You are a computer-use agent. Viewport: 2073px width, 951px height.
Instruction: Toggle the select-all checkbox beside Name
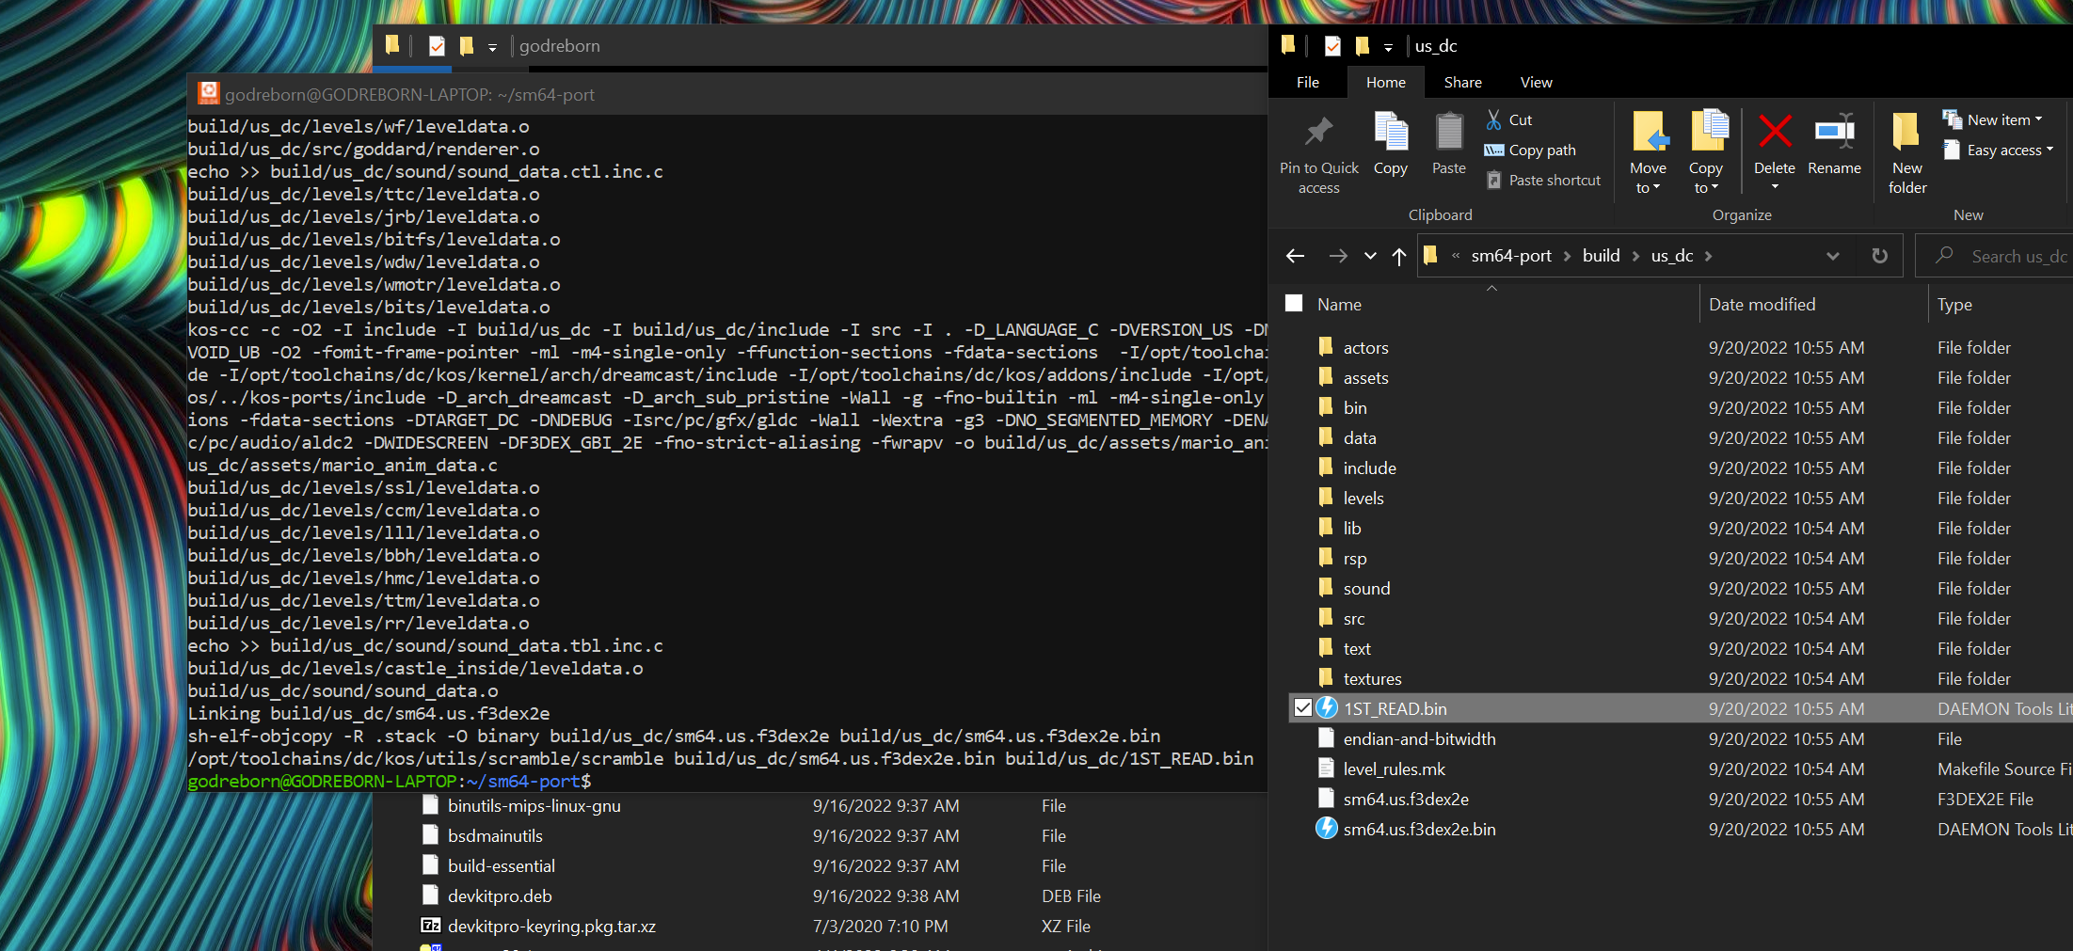click(x=1295, y=303)
